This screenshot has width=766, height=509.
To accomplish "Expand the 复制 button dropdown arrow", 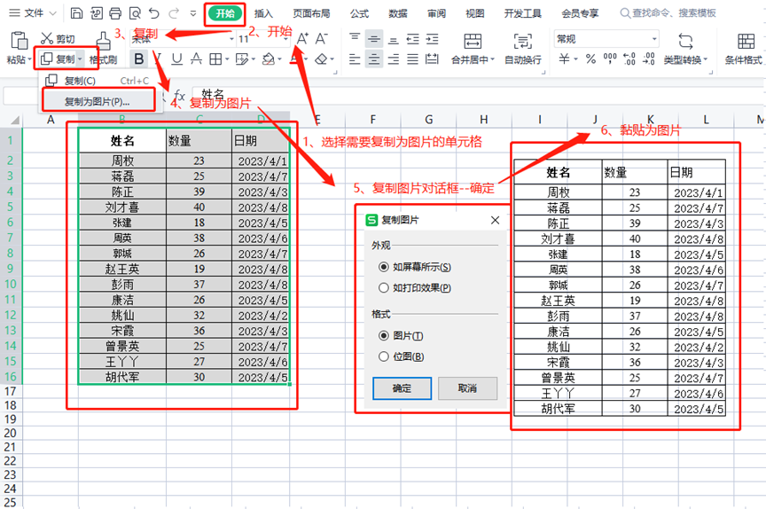I will pos(80,59).
